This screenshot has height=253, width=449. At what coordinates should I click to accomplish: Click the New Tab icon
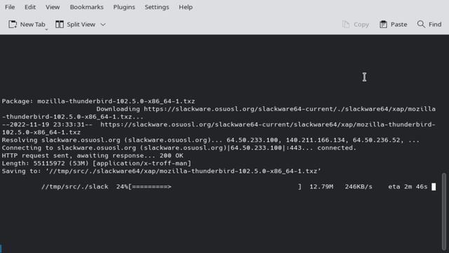[x=13, y=25]
